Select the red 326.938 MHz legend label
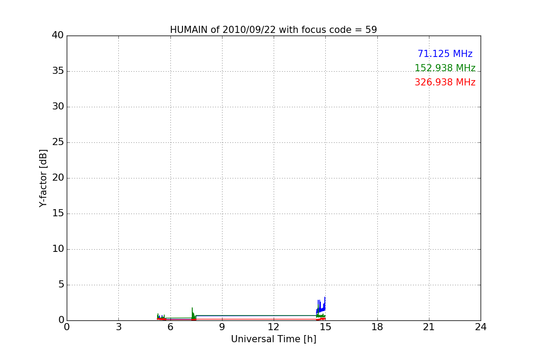Image resolution: width=534 pixels, height=356 pixels. point(445,82)
